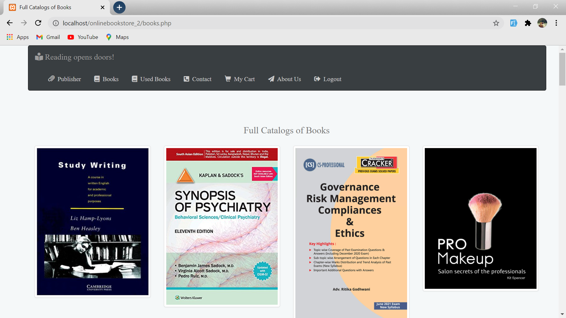Viewport: 566px width, 318px height.
Task: Open the YouTube bookmark
Action: tap(83, 37)
